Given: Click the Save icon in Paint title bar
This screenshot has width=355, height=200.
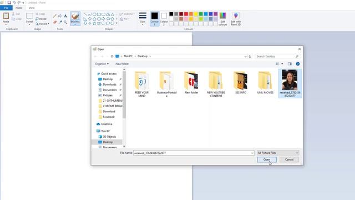Looking at the screenshot, I should [9, 2].
